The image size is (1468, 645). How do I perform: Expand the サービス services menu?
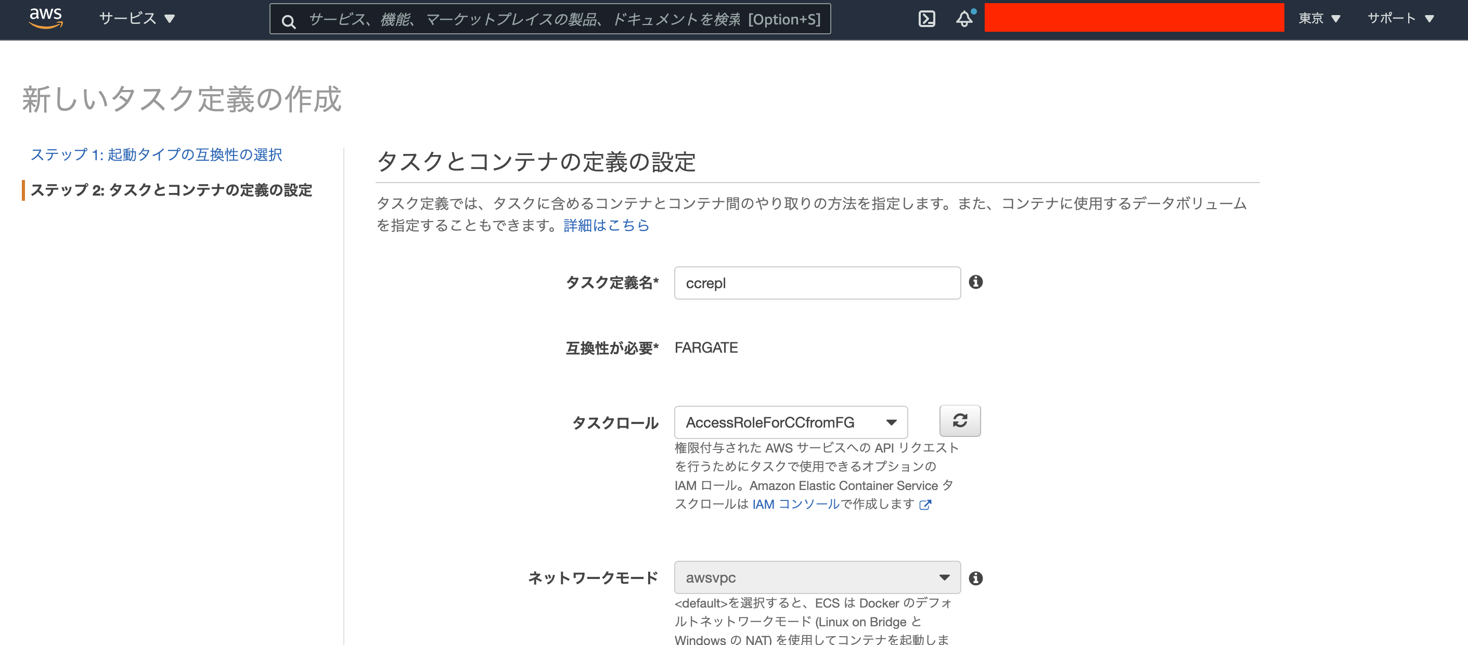(137, 19)
